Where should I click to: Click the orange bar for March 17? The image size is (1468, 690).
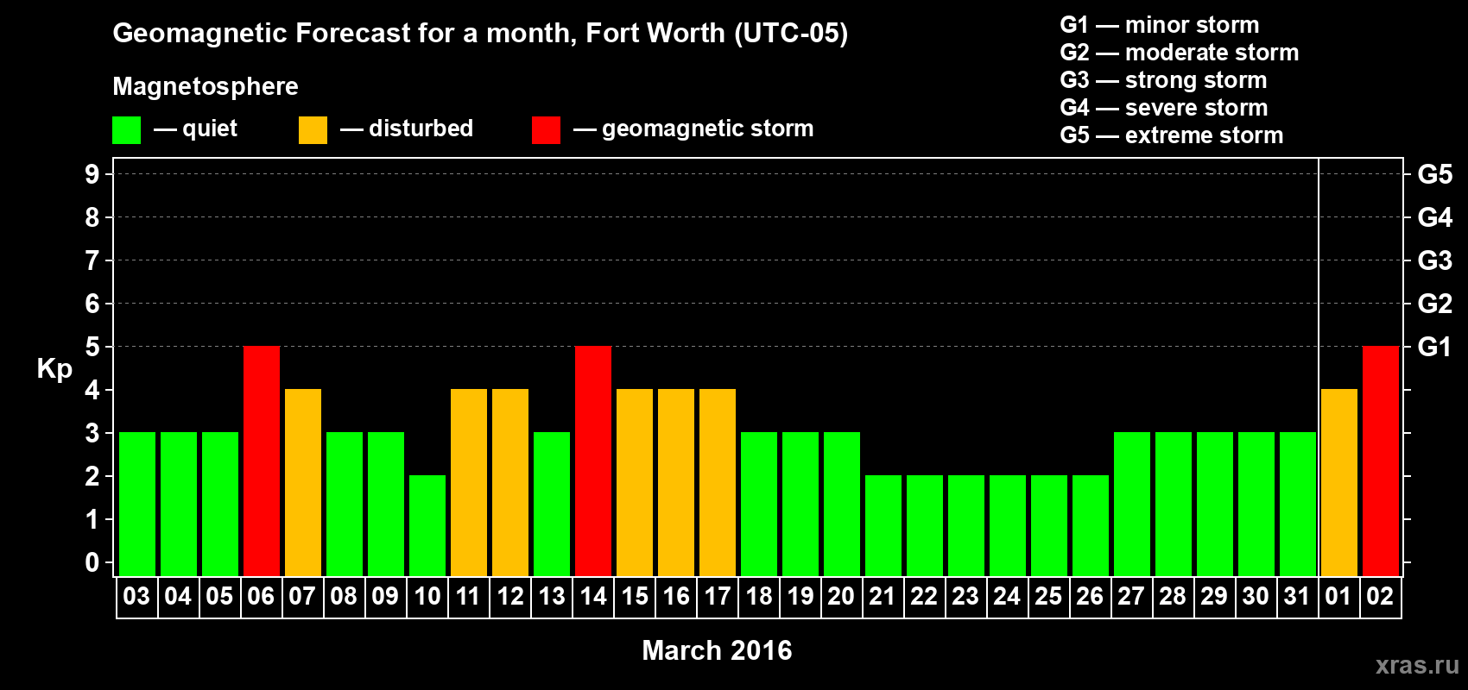(x=718, y=482)
